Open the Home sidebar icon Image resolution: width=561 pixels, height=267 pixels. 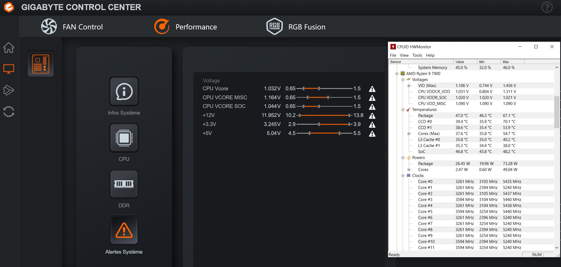(9, 48)
